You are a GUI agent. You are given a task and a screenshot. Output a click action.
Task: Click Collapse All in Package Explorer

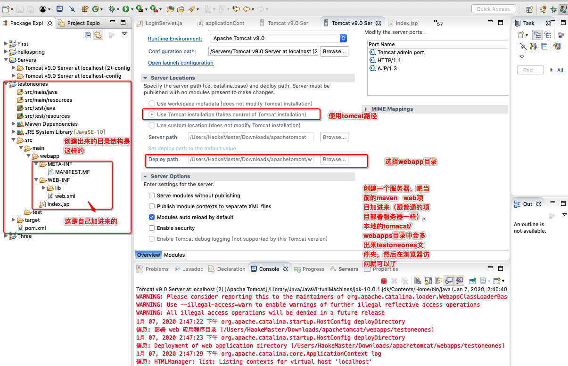(88, 34)
